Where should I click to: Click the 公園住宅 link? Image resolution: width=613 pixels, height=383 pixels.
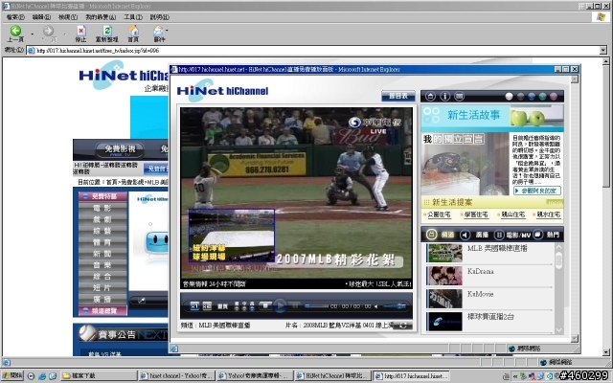point(439,214)
